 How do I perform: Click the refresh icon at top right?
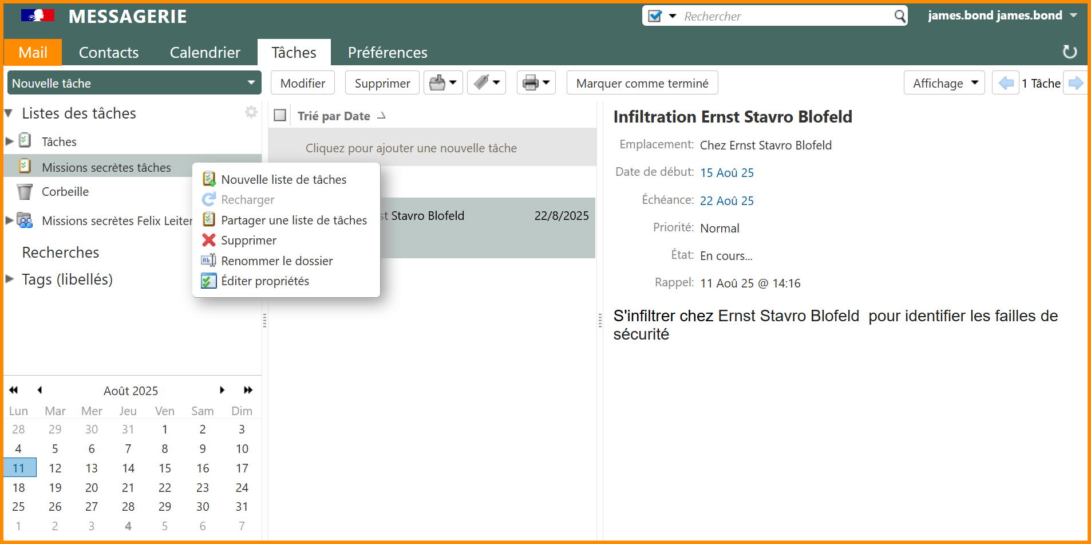[1069, 52]
